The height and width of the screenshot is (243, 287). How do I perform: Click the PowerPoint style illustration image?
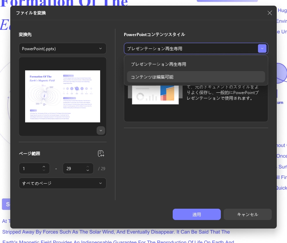click(x=155, y=95)
